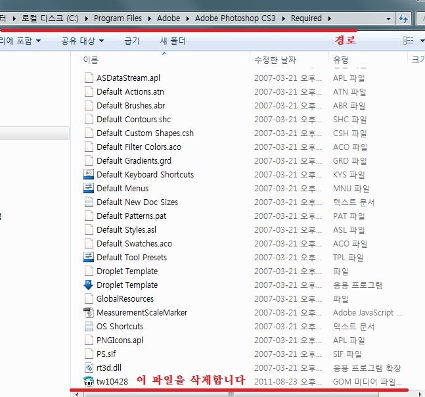The width and height of the screenshot is (425, 397).
Task: Click the Required folder in address bar
Action: 306,18
